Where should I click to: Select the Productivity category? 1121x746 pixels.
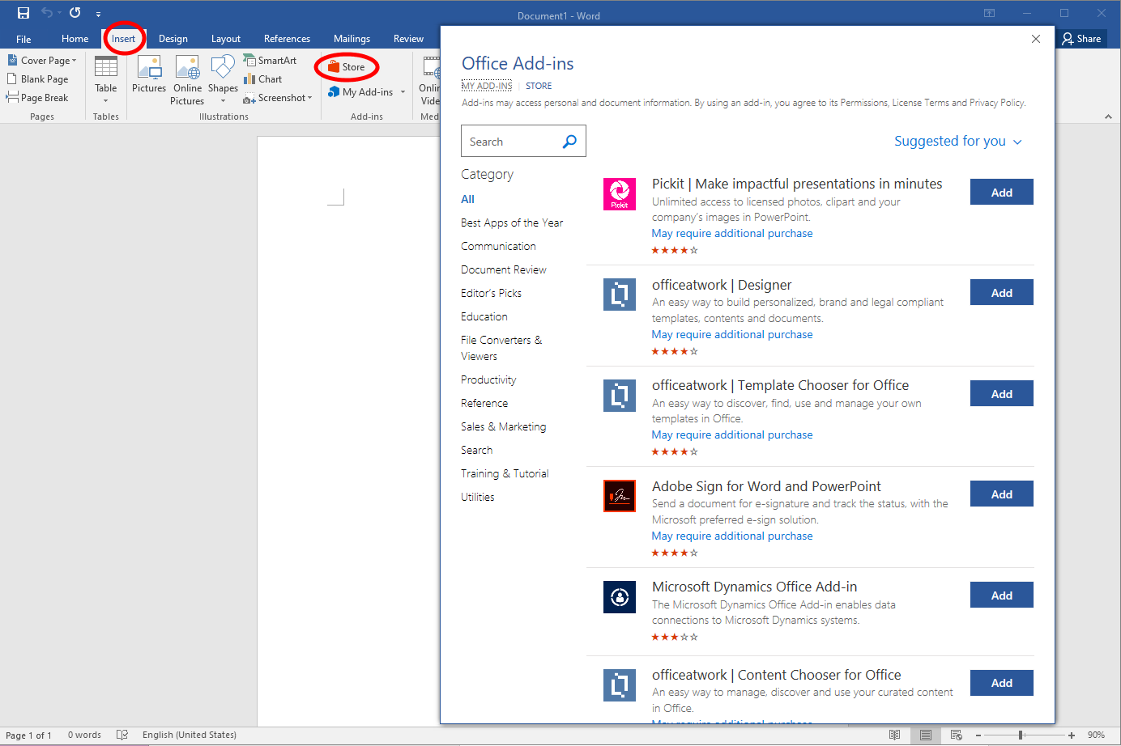(x=488, y=379)
